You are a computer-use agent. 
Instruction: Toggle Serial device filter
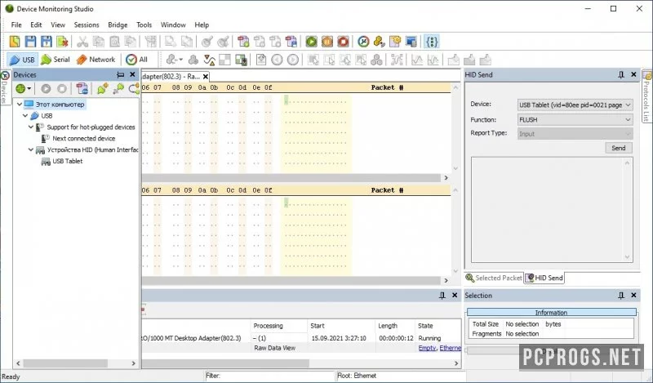coord(55,60)
